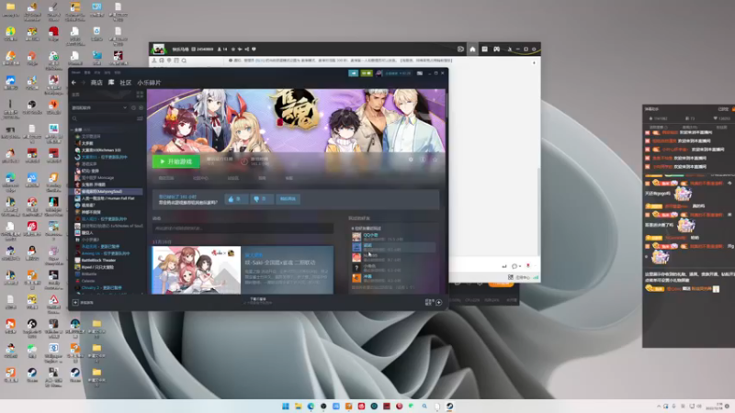735x413 pixels.
Task: Open the 社区 community tab
Action: coord(125,83)
